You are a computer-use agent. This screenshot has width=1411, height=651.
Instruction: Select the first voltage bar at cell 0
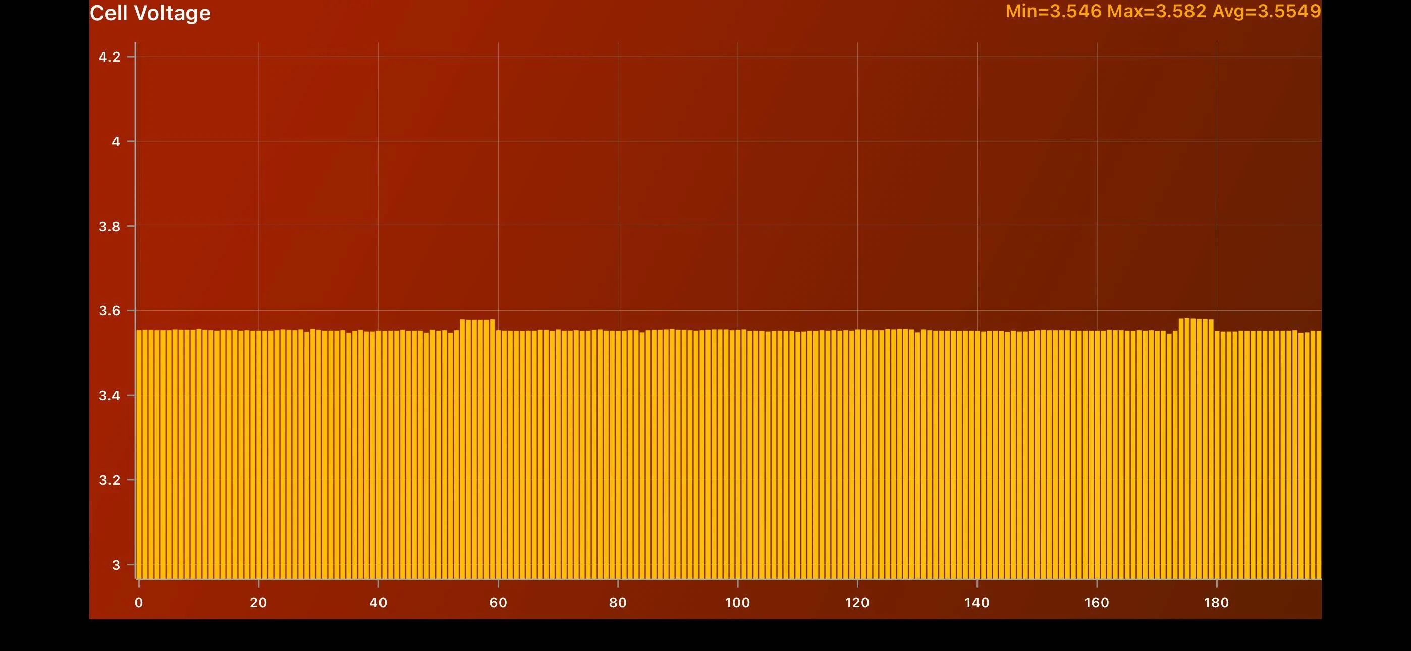click(139, 454)
